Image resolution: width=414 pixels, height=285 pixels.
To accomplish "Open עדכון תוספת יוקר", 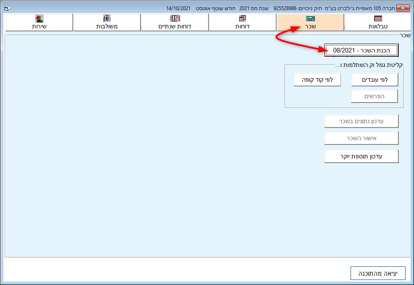I will coord(362,157).
